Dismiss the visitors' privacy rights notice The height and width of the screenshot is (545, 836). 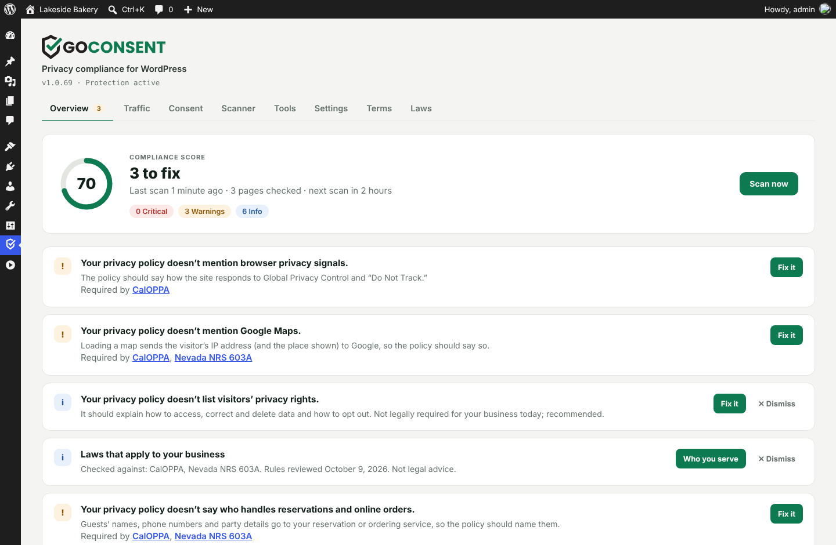pyautogui.click(x=777, y=404)
